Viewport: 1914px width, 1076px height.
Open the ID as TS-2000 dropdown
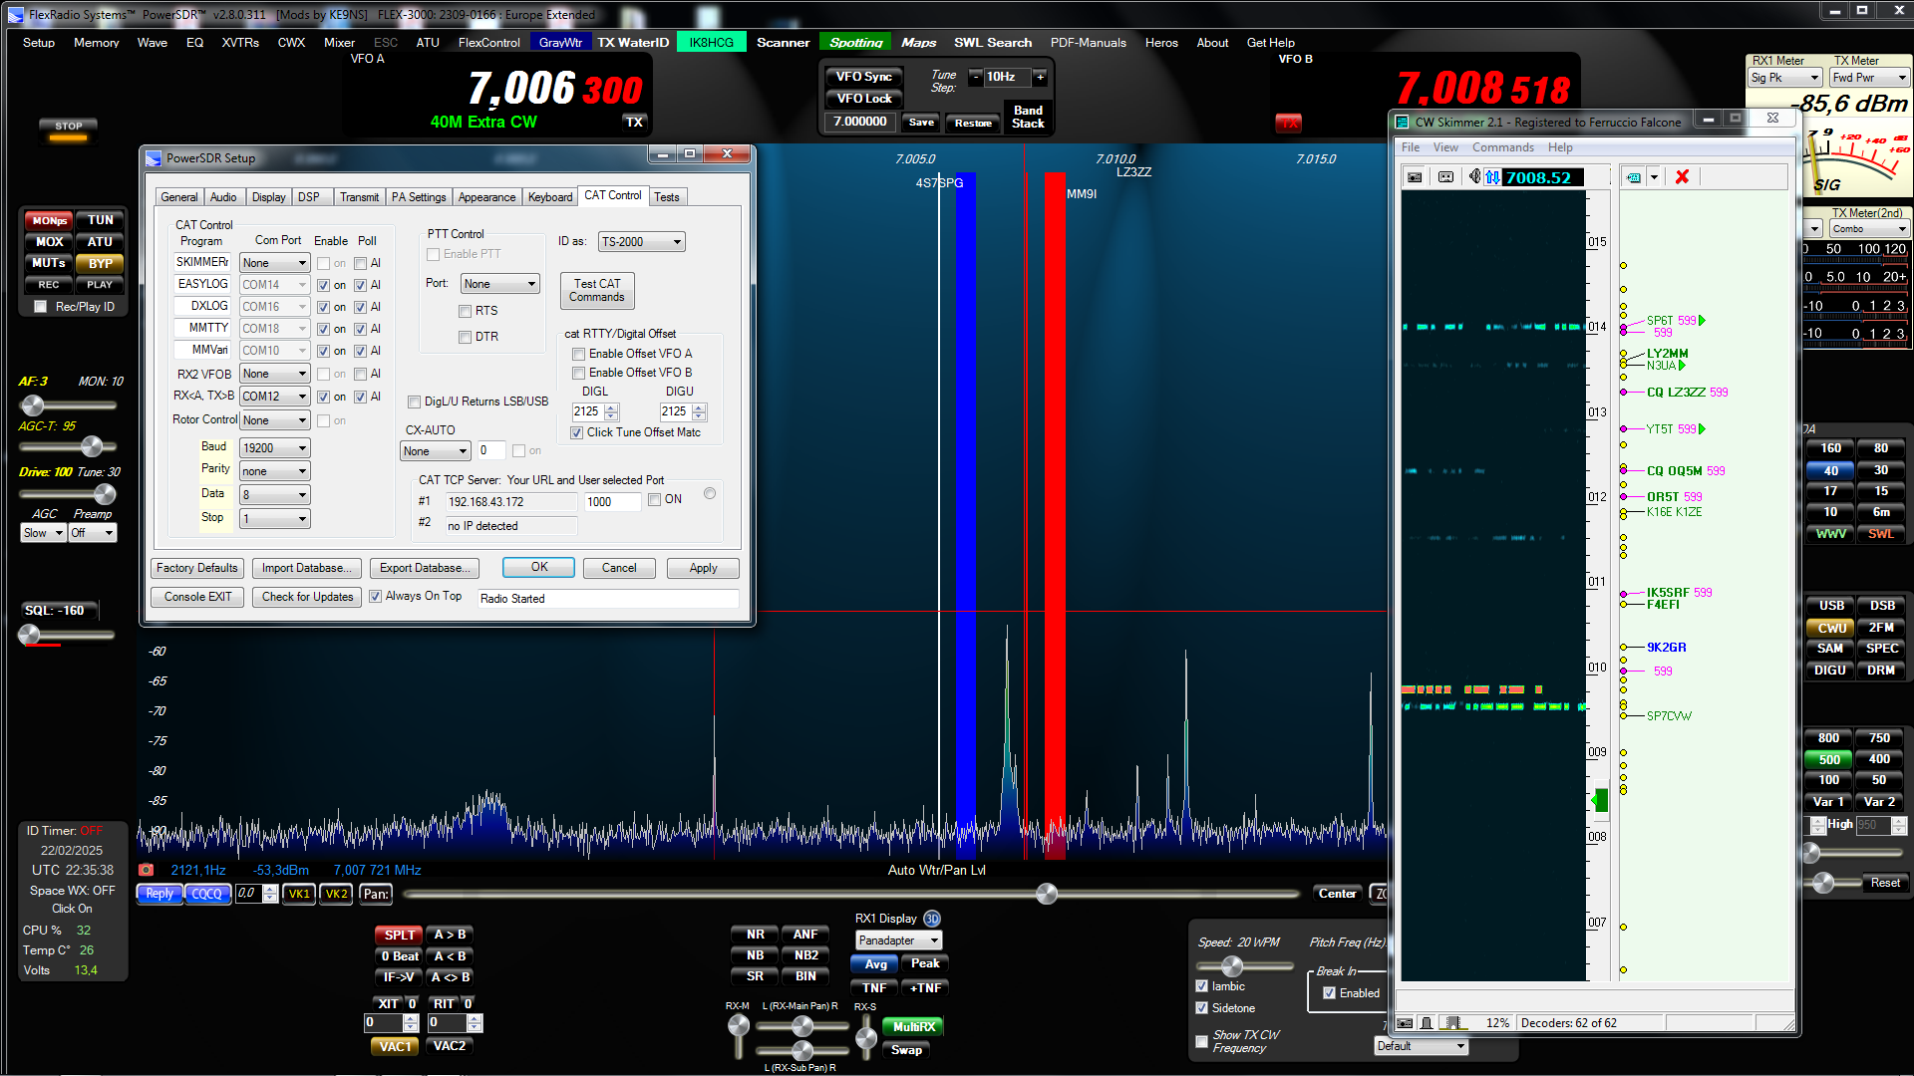point(641,242)
